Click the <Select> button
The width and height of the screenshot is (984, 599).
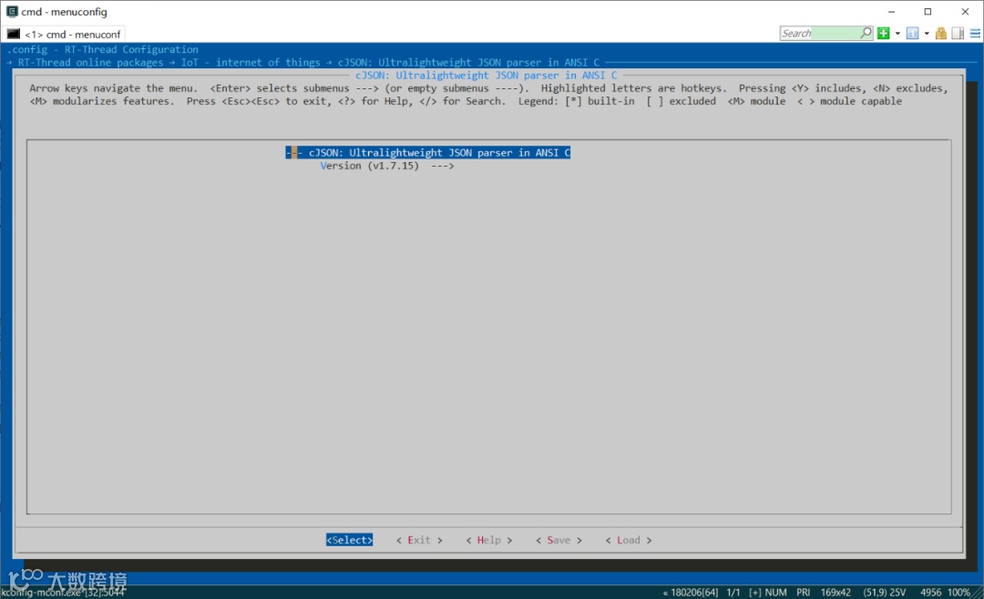tap(349, 540)
